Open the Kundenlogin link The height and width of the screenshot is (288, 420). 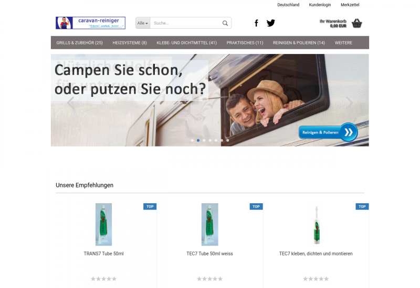click(320, 5)
